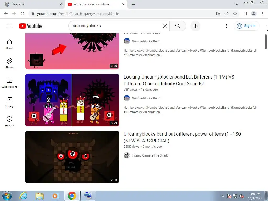This screenshot has width=268, height=201.
Task: Click Titanic Gamers The Shark avatar
Action: [127, 155]
